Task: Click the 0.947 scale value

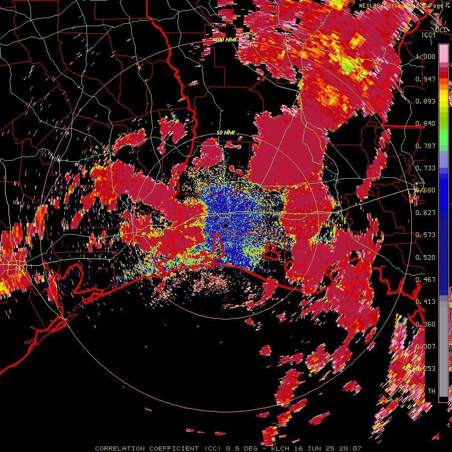Action: (x=425, y=79)
